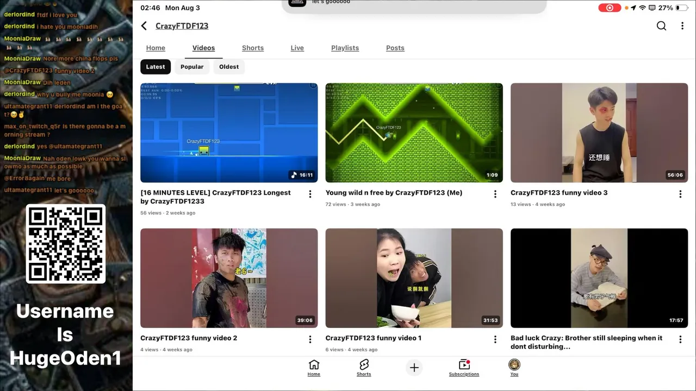Switch to the Playlists tab

(345, 48)
